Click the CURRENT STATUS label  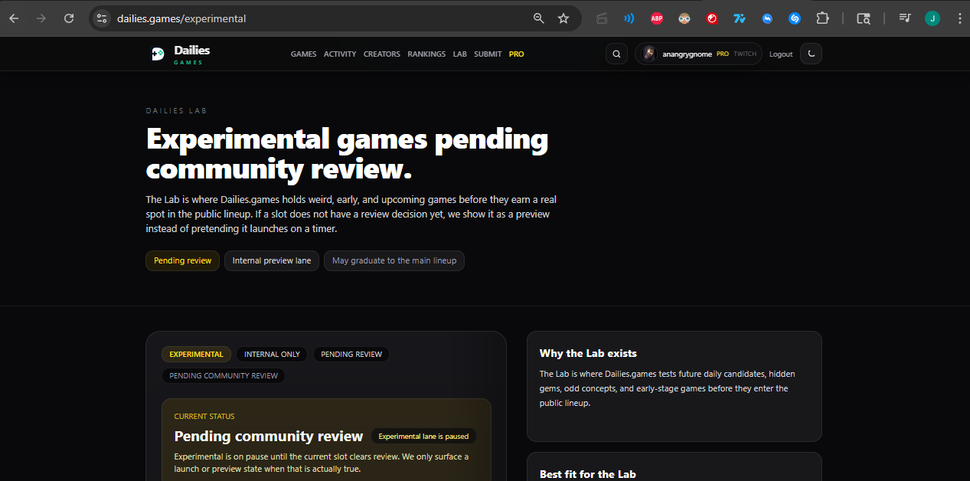click(204, 417)
